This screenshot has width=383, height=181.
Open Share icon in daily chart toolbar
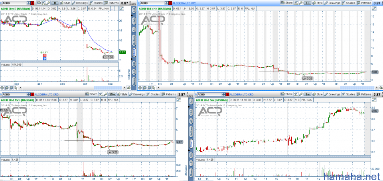coord(39,3)
